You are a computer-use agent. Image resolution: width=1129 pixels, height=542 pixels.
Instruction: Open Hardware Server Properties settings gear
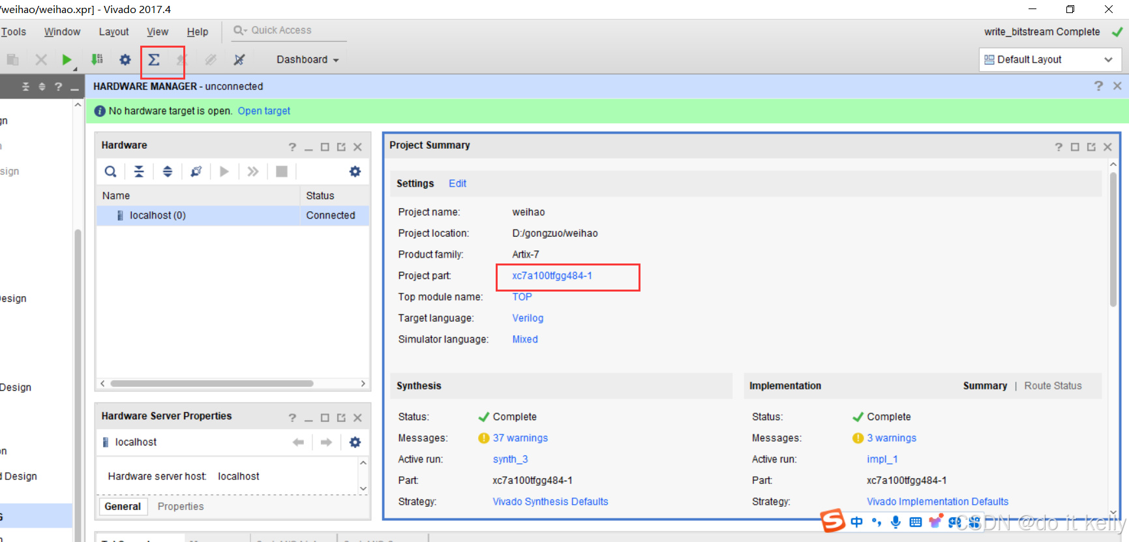click(355, 442)
